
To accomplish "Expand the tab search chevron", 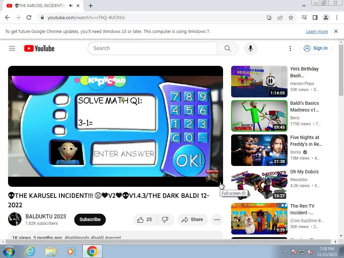I will pos(304,6).
